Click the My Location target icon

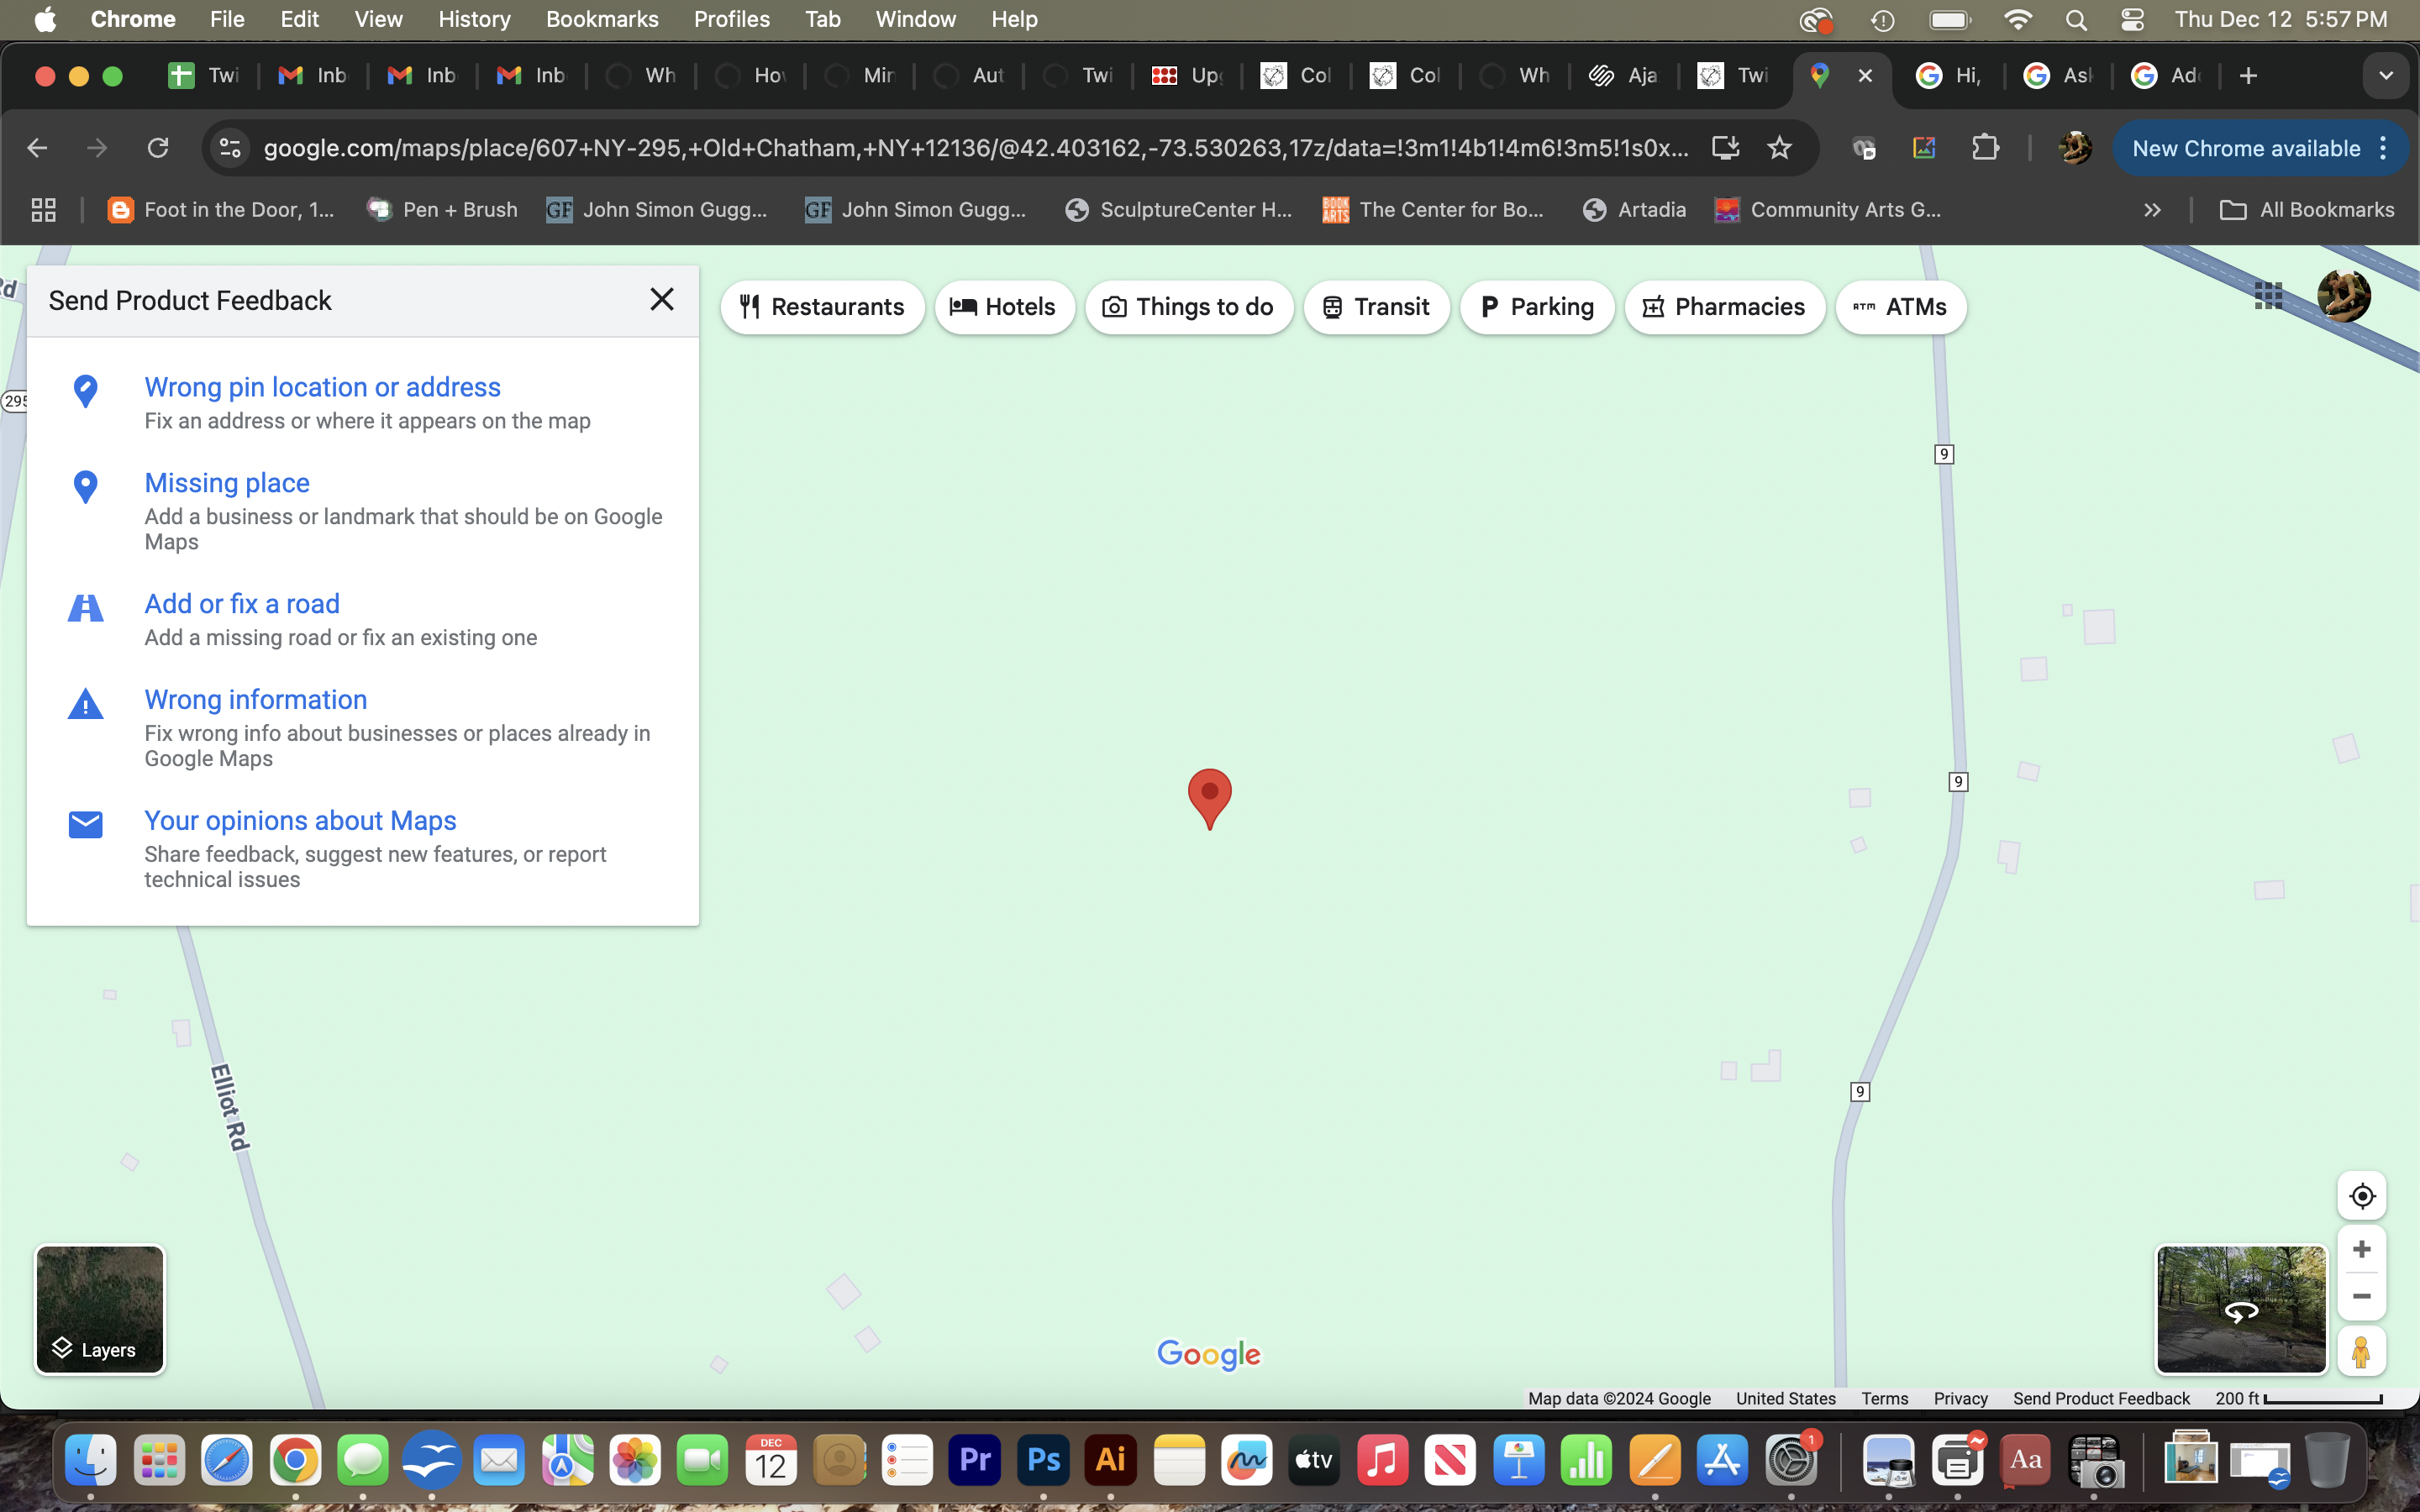click(x=2361, y=1196)
